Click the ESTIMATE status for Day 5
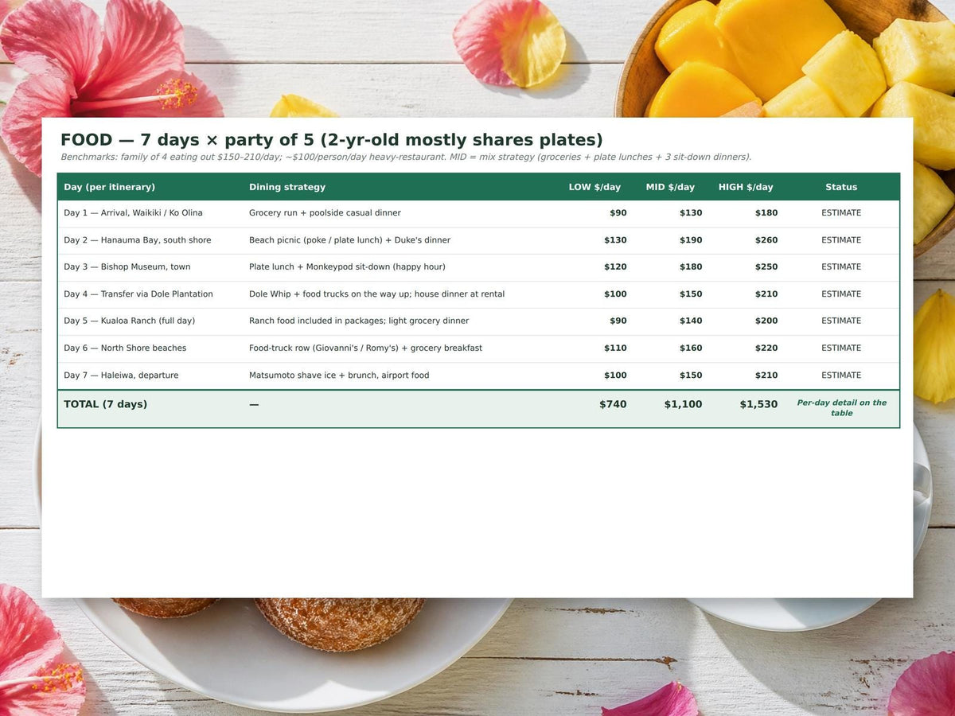 point(841,321)
